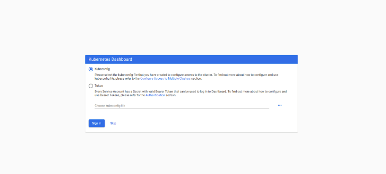Click the Kubernetes Dashboard header title
386x174 pixels.
pyautogui.click(x=110, y=59)
